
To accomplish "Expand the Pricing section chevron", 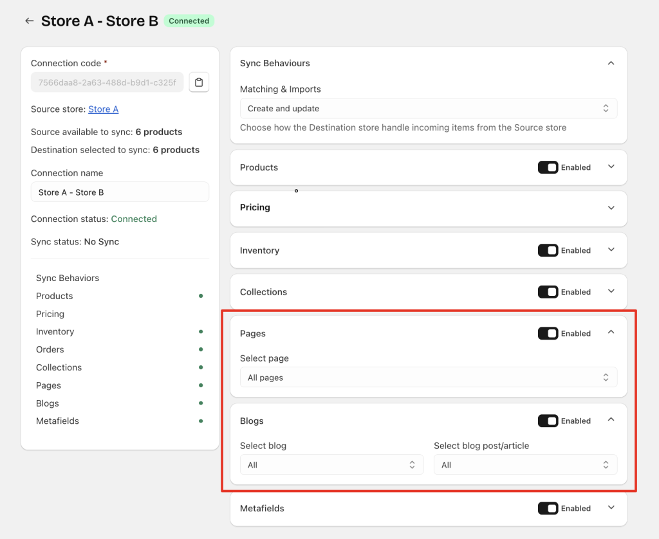I will [611, 208].
